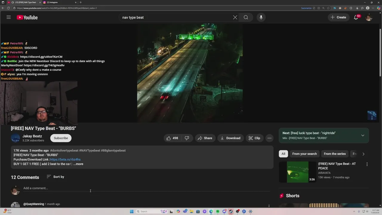
Task: Open the YouTube hamburger guide menu
Action: pyautogui.click(x=9, y=17)
